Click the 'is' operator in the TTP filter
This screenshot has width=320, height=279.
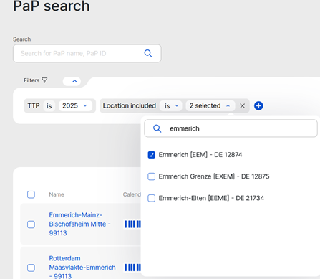(x=49, y=105)
